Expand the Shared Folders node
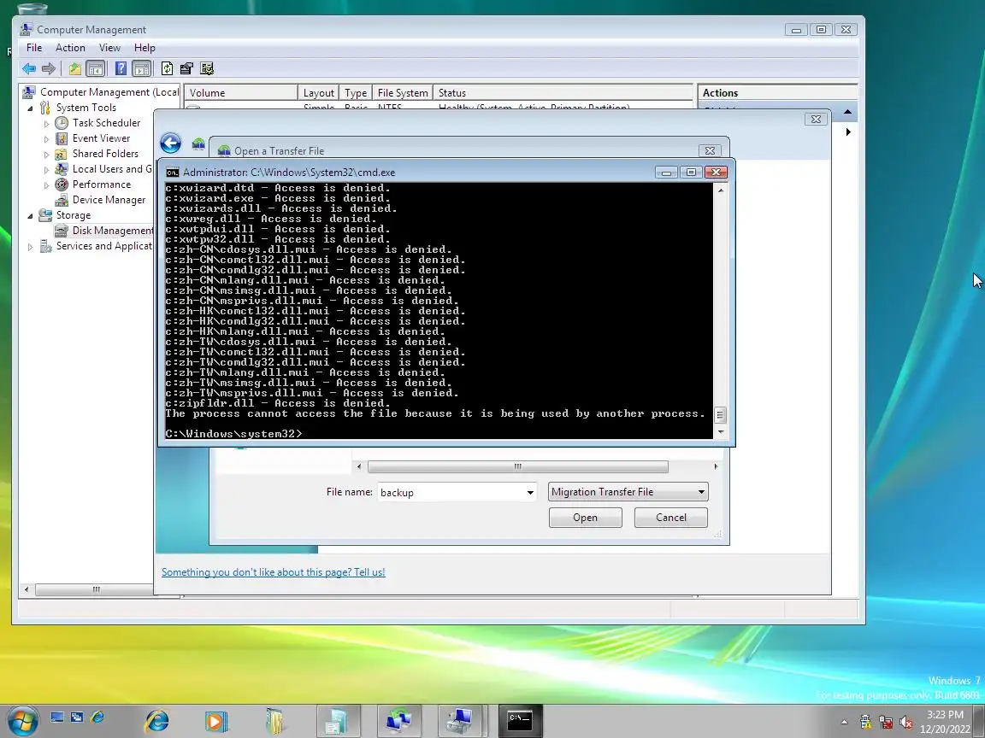The height and width of the screenshot is (738, 985). tap(46, 155)
